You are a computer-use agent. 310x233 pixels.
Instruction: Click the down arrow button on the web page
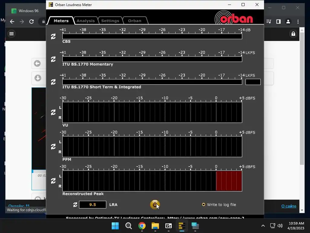38,78
